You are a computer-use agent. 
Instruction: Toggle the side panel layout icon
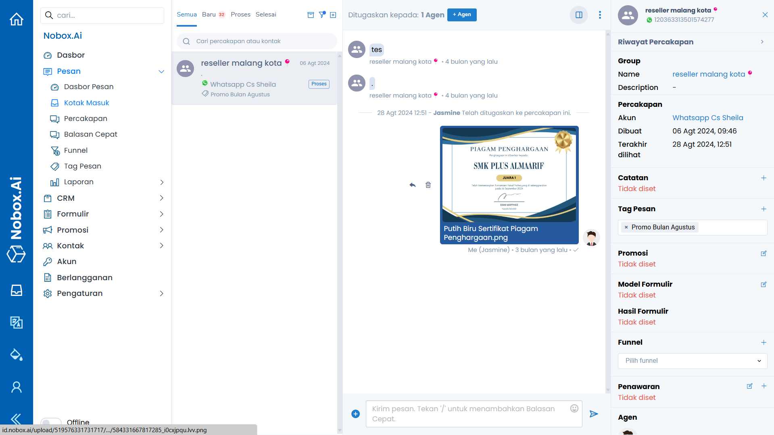(x=579, y=15)
